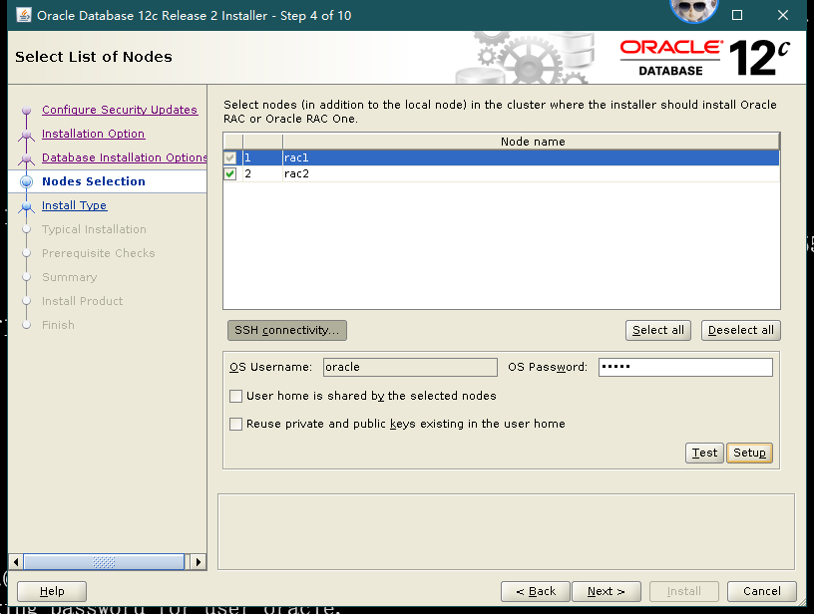Viewport: 814px width, 614px height.
Task: Toggle the checkbox for node rac1
Action: click(x=230, y=157)
